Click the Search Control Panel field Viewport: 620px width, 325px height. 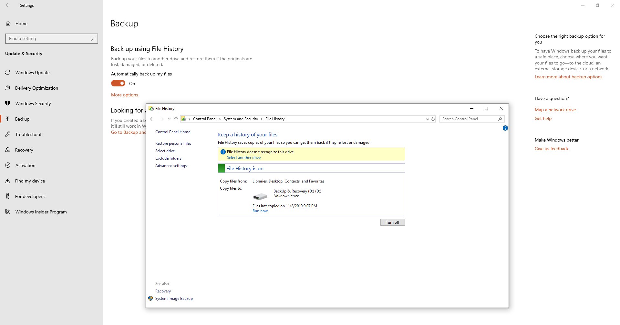coord(472,119)
